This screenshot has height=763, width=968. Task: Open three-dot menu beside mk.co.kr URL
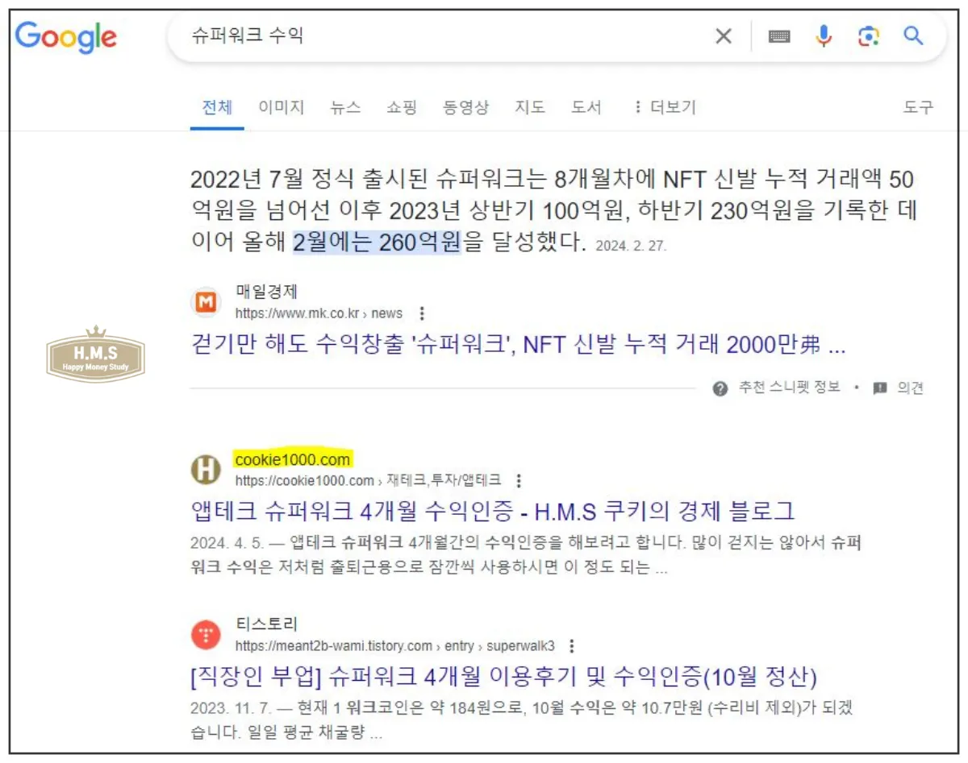coord(421,313)
